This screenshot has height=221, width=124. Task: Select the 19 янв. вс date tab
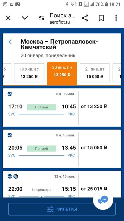29,73
